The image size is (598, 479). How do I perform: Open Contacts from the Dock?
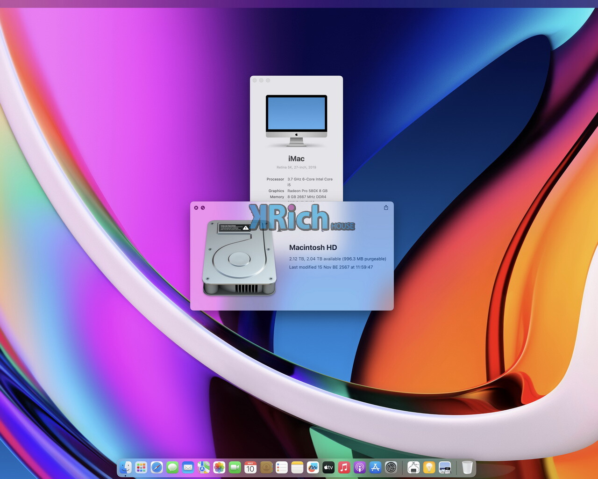coord(266,467)
